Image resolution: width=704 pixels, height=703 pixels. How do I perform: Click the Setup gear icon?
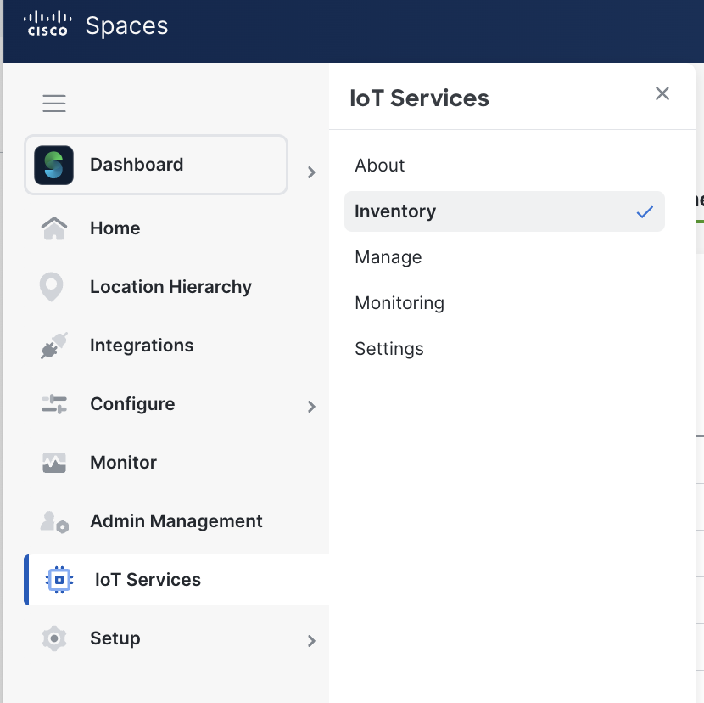(x=54, y=638)
